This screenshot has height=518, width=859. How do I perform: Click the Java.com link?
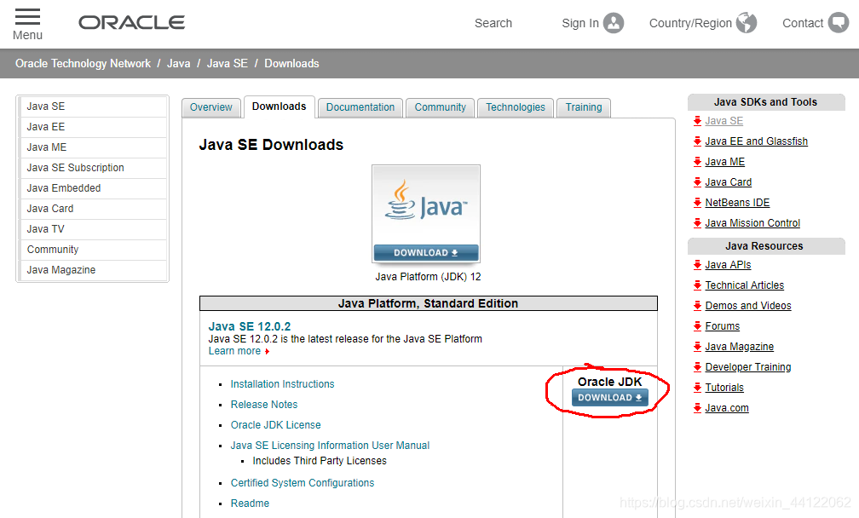(x=726, y=408)
